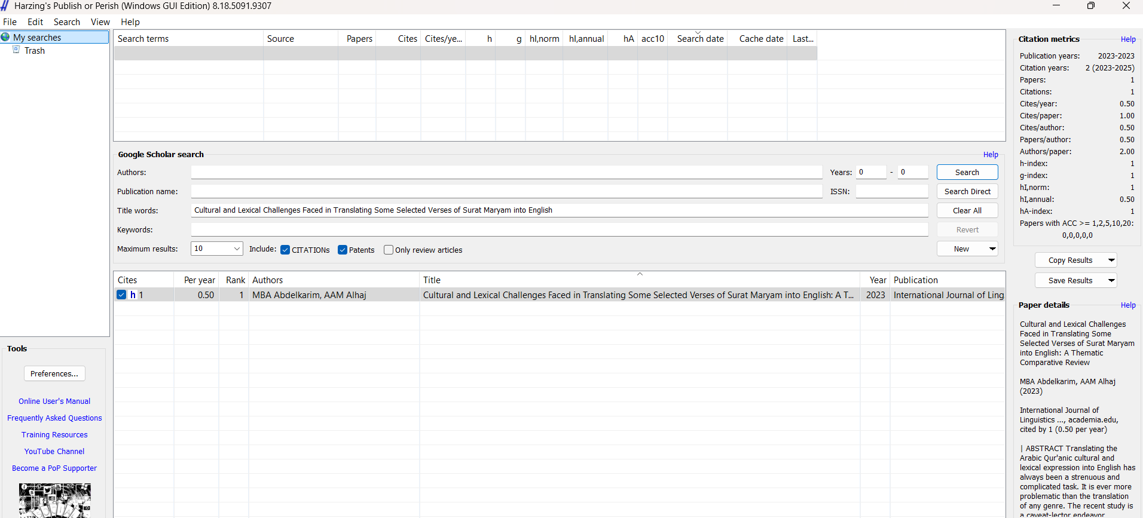Click the Publish or Perish supporter thumbnail image
Viewport: 1143px width, 518px height.
54,501
